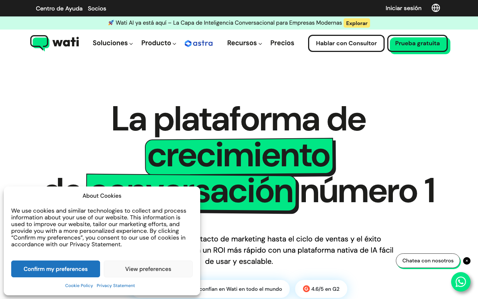This screenshot has width=478, height=299.
Task: Open the Astra product link
Action: 199,43
